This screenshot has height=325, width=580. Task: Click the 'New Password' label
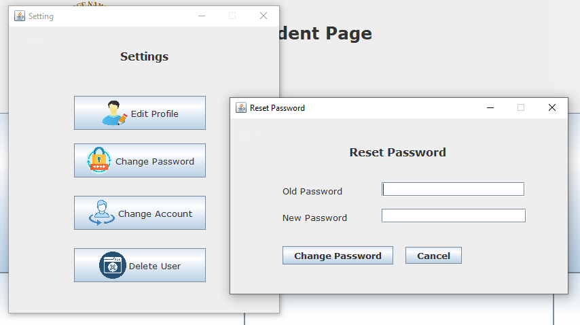click(314, 218)
